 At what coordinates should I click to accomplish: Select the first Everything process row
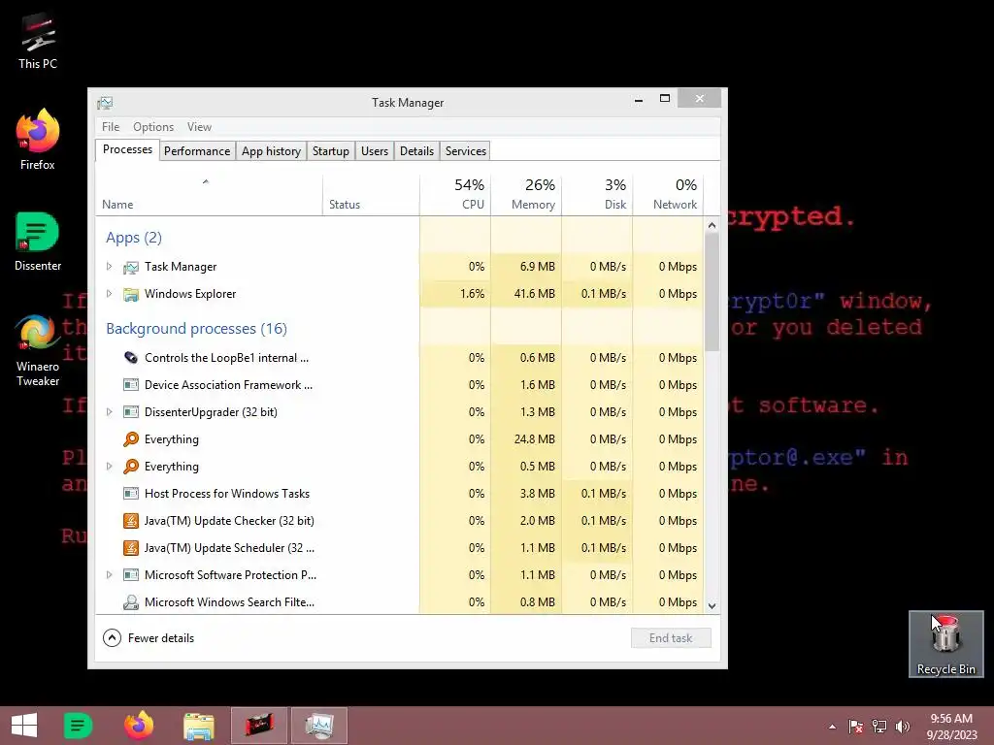(400, 439)
